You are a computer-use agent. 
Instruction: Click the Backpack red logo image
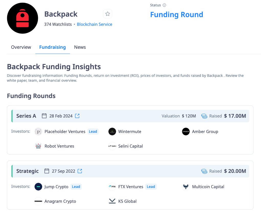point(22,18)
